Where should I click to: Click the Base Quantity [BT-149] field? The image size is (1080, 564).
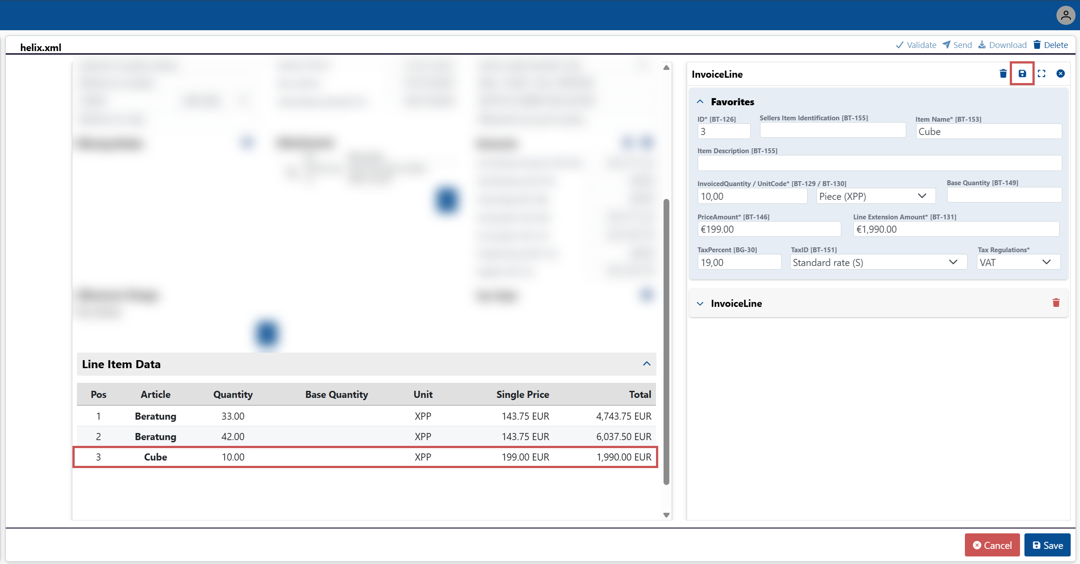coord(1004,195)
